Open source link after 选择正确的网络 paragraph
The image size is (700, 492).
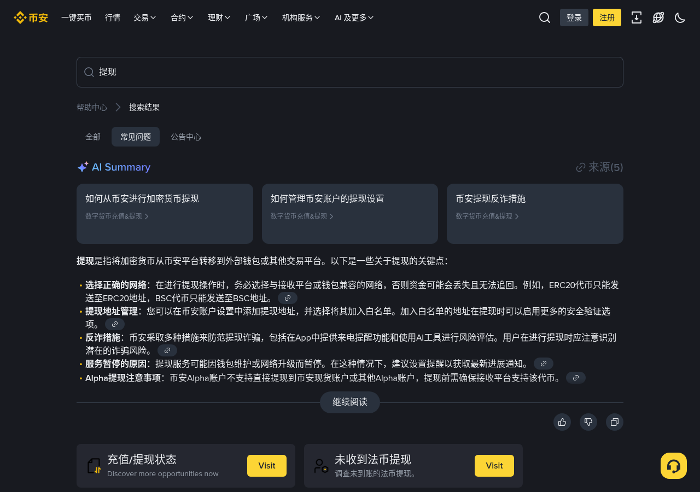288,298
